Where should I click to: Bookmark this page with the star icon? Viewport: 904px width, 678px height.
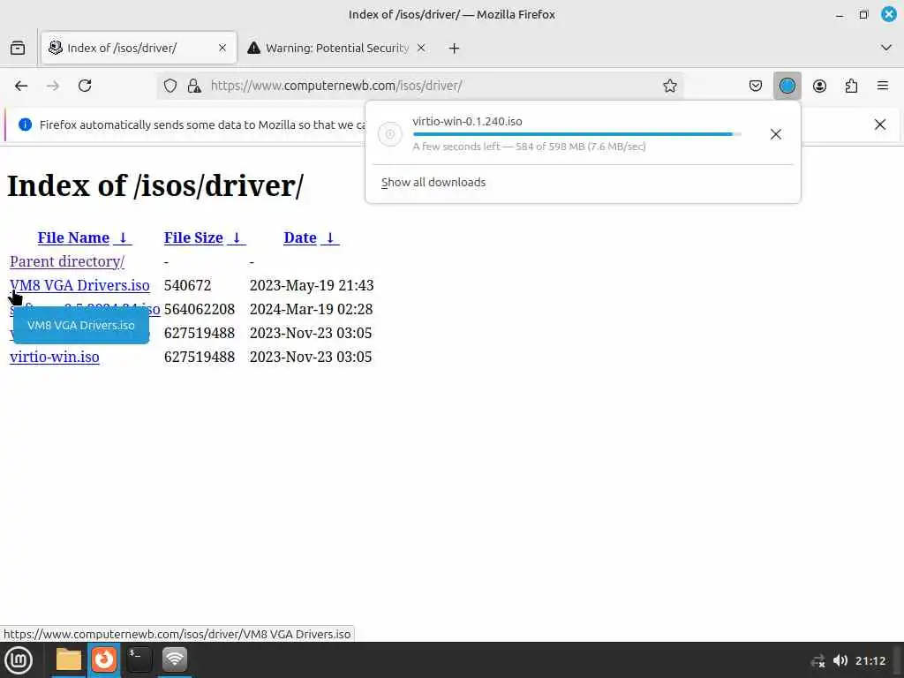coord(669,86)
